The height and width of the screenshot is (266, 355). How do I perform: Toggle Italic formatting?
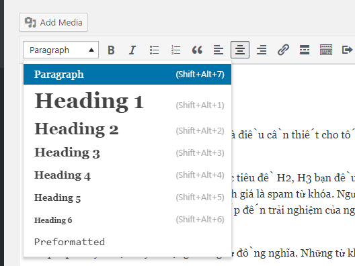click(132, 50)
